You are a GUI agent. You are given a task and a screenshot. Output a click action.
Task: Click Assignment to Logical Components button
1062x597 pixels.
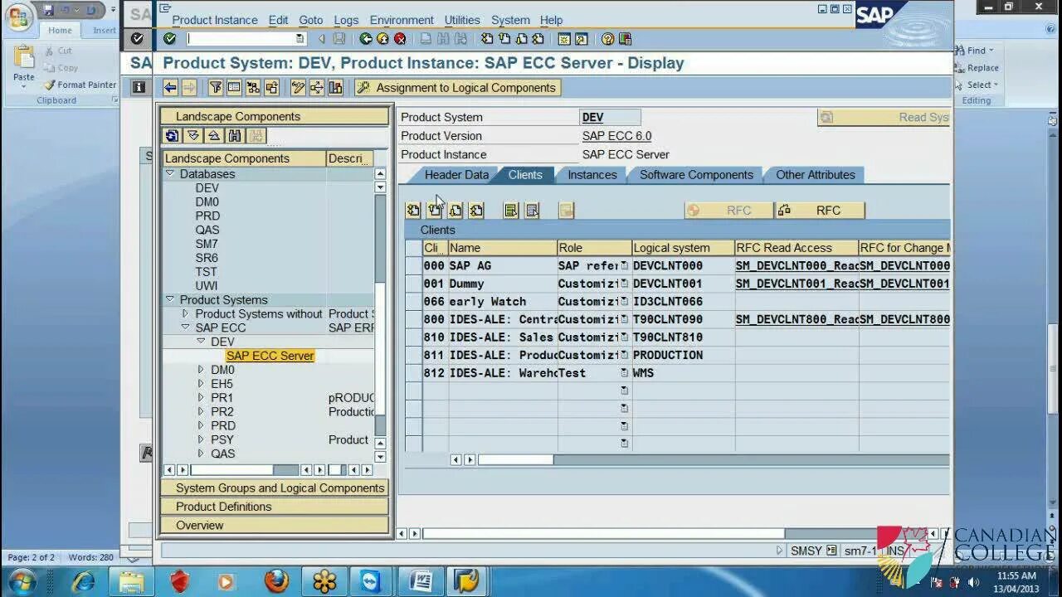point(457,87)
